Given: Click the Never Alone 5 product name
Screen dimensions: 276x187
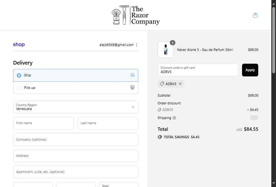Looking at the screenshot, I should 205,50.
